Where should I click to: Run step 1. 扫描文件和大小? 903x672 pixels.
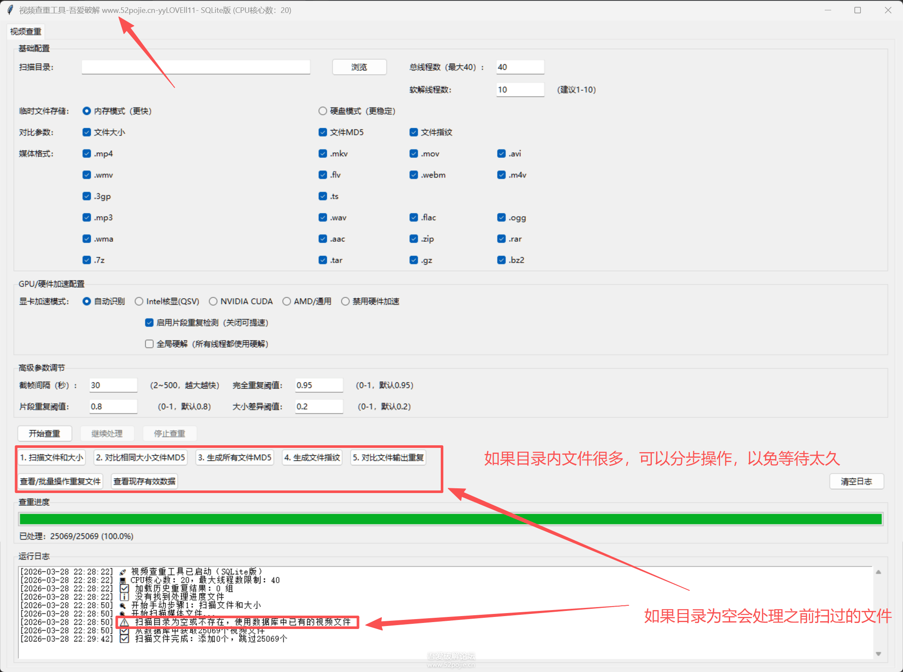52,457
